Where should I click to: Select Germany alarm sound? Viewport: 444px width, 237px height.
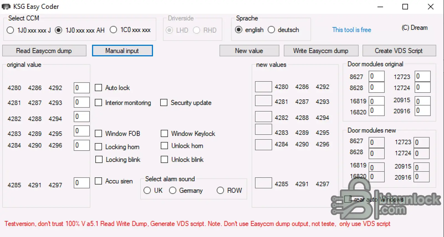[x=173, y=190]
